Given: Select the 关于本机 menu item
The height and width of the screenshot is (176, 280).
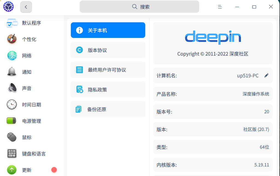Looking at the screenshot, I should pyautogui.click(x=108, y=30).
